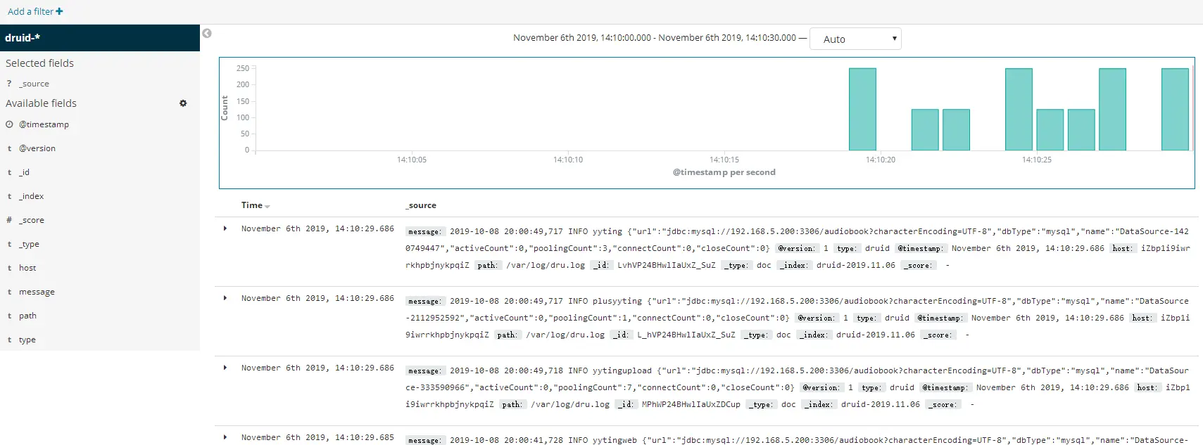Click the time range text above chart

[x=655, y=38]
